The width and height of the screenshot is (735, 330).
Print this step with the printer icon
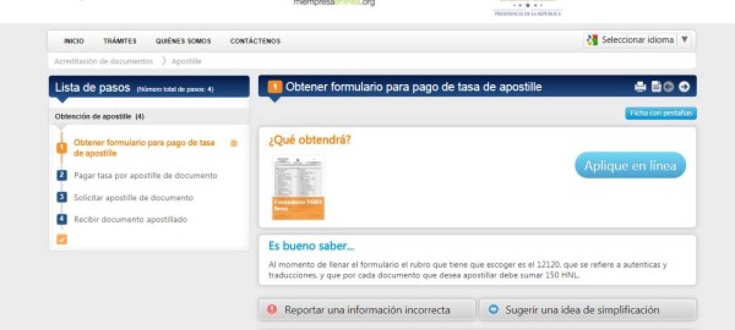click(640, 87)
